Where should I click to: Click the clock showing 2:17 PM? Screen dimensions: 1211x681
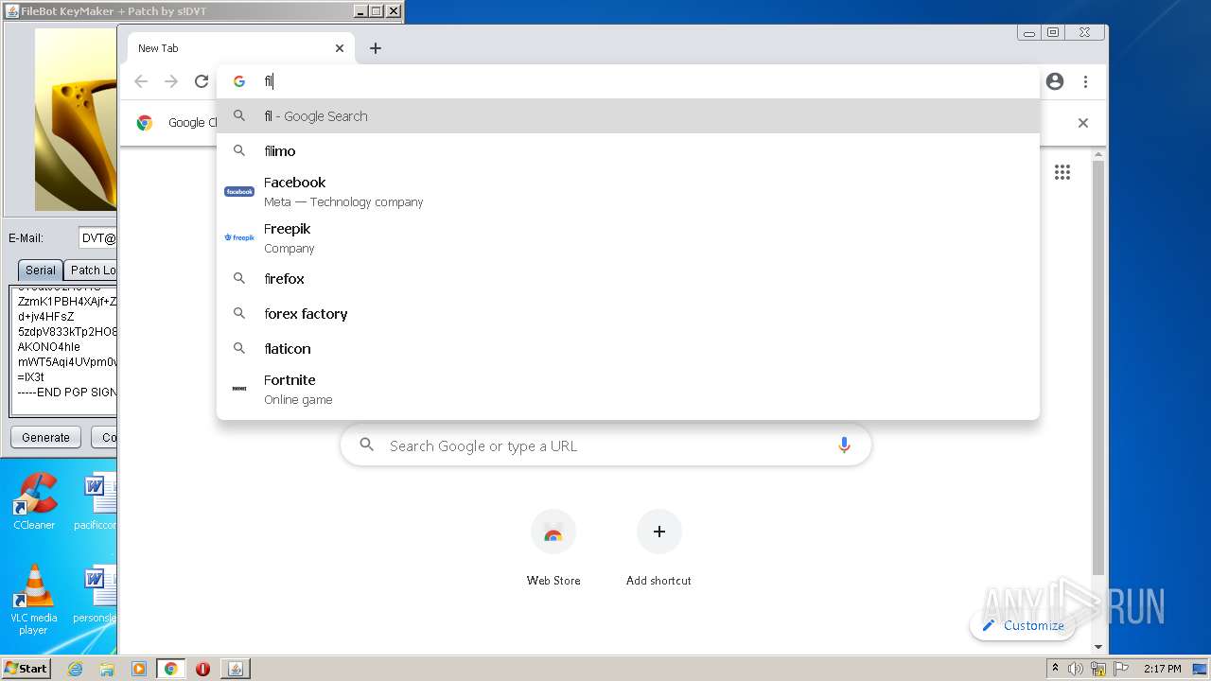pyautogui.click(x=1162, y=669)
